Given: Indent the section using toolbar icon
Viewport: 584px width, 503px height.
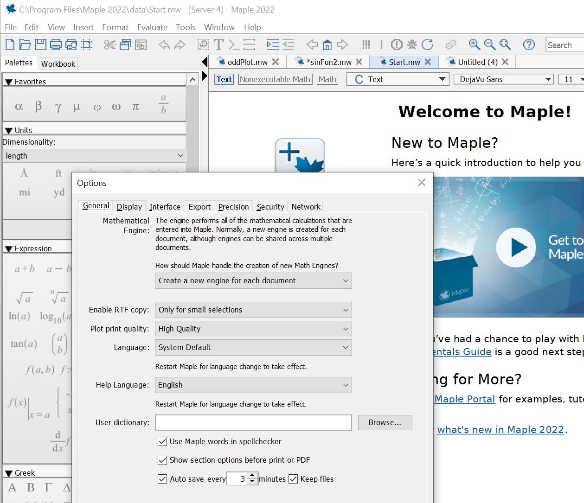Looking at the screenshot, I should point(273,45).
